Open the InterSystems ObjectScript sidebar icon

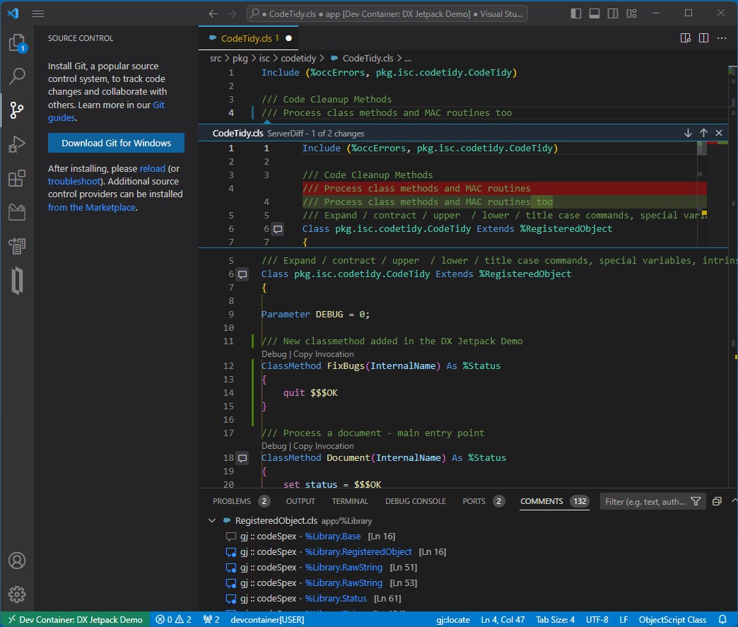click(17, 281)
